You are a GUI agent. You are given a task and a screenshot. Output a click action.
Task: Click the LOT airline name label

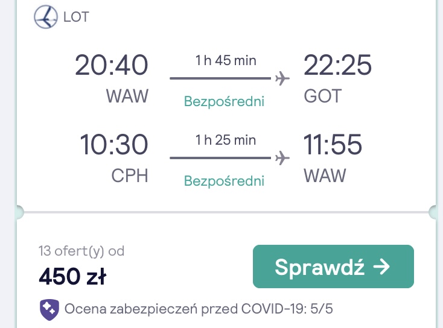(x=76, y=17)
